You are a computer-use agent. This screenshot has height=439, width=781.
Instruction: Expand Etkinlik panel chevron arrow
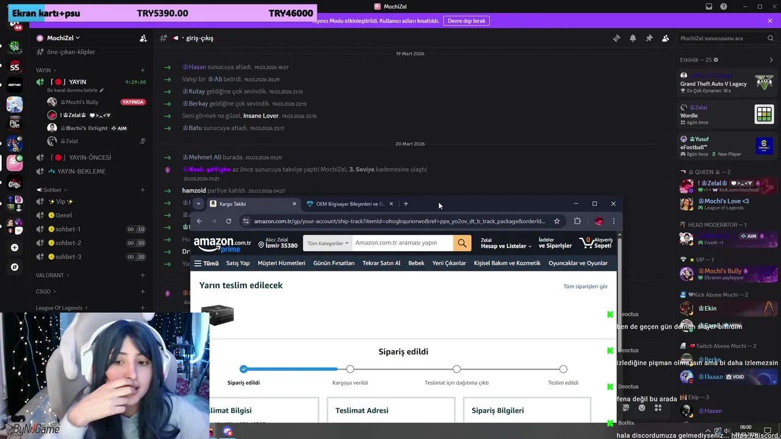(x=771, y=60)
